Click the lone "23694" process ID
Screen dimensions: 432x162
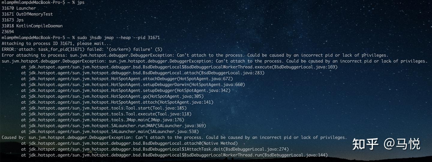pos(8,32)
